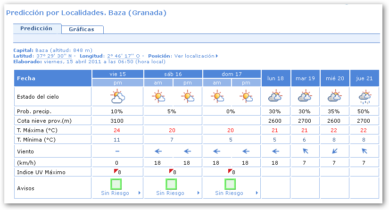This screenshot has width=389, height=210.
Task: Click the Monday 18 wind arrow icon
Action: (275, 151)
